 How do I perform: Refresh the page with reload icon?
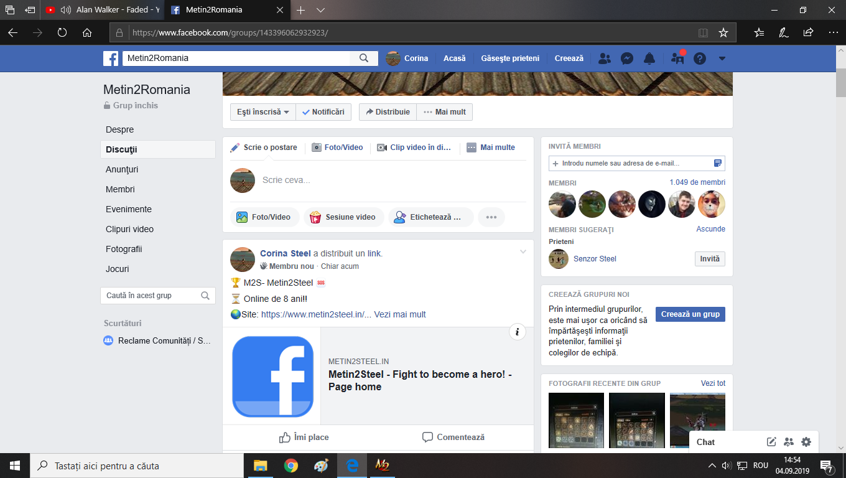[62, 32]
